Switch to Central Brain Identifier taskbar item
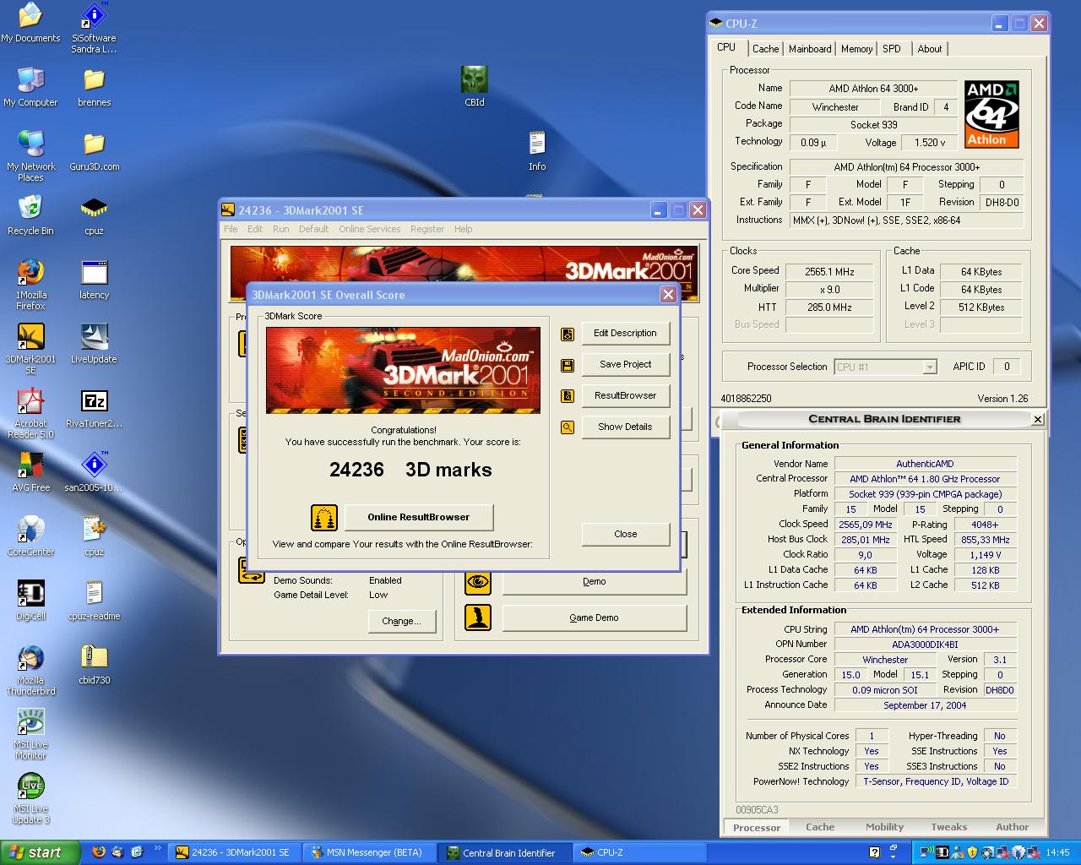This screenshot has height=865, width=1081. [x=506, y=852]
